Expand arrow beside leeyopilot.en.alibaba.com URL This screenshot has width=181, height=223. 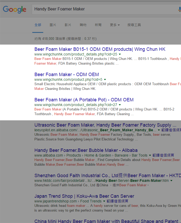click(159, 130)
